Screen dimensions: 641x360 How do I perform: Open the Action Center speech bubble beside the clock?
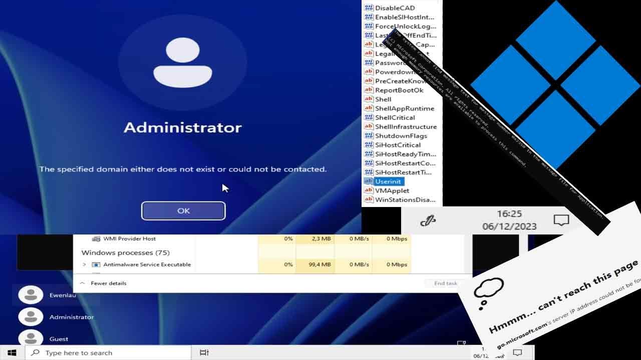pos(561,220)
